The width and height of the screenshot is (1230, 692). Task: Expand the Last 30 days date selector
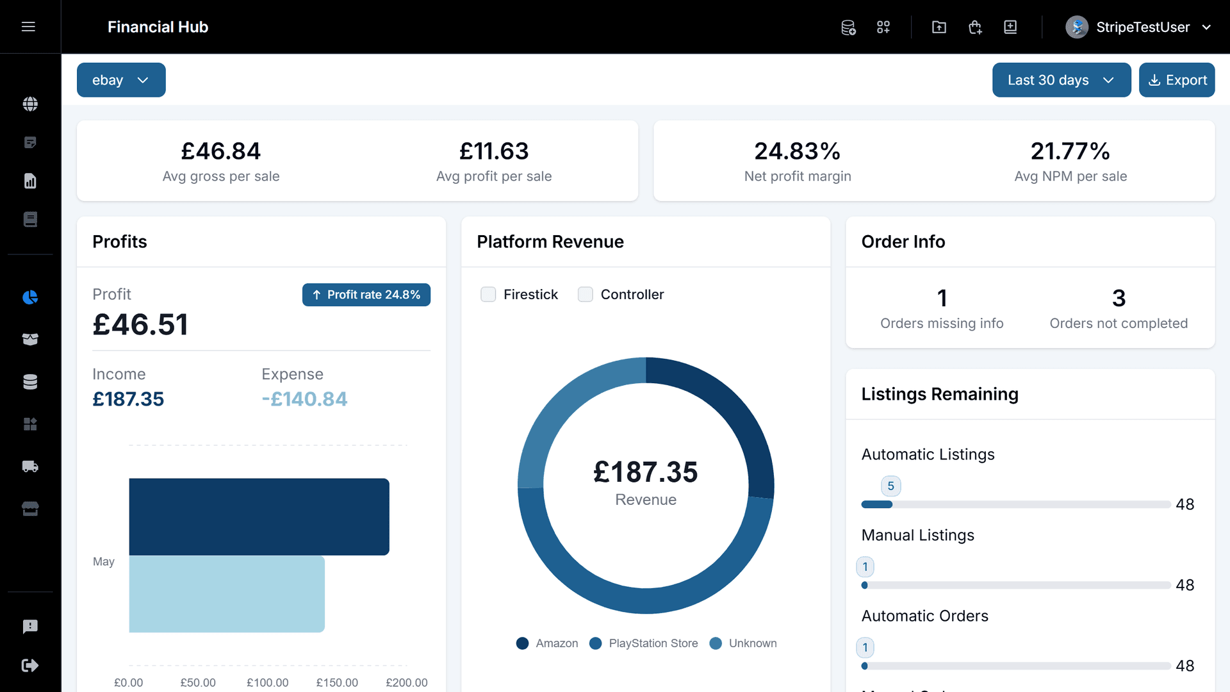[1061, 79]
